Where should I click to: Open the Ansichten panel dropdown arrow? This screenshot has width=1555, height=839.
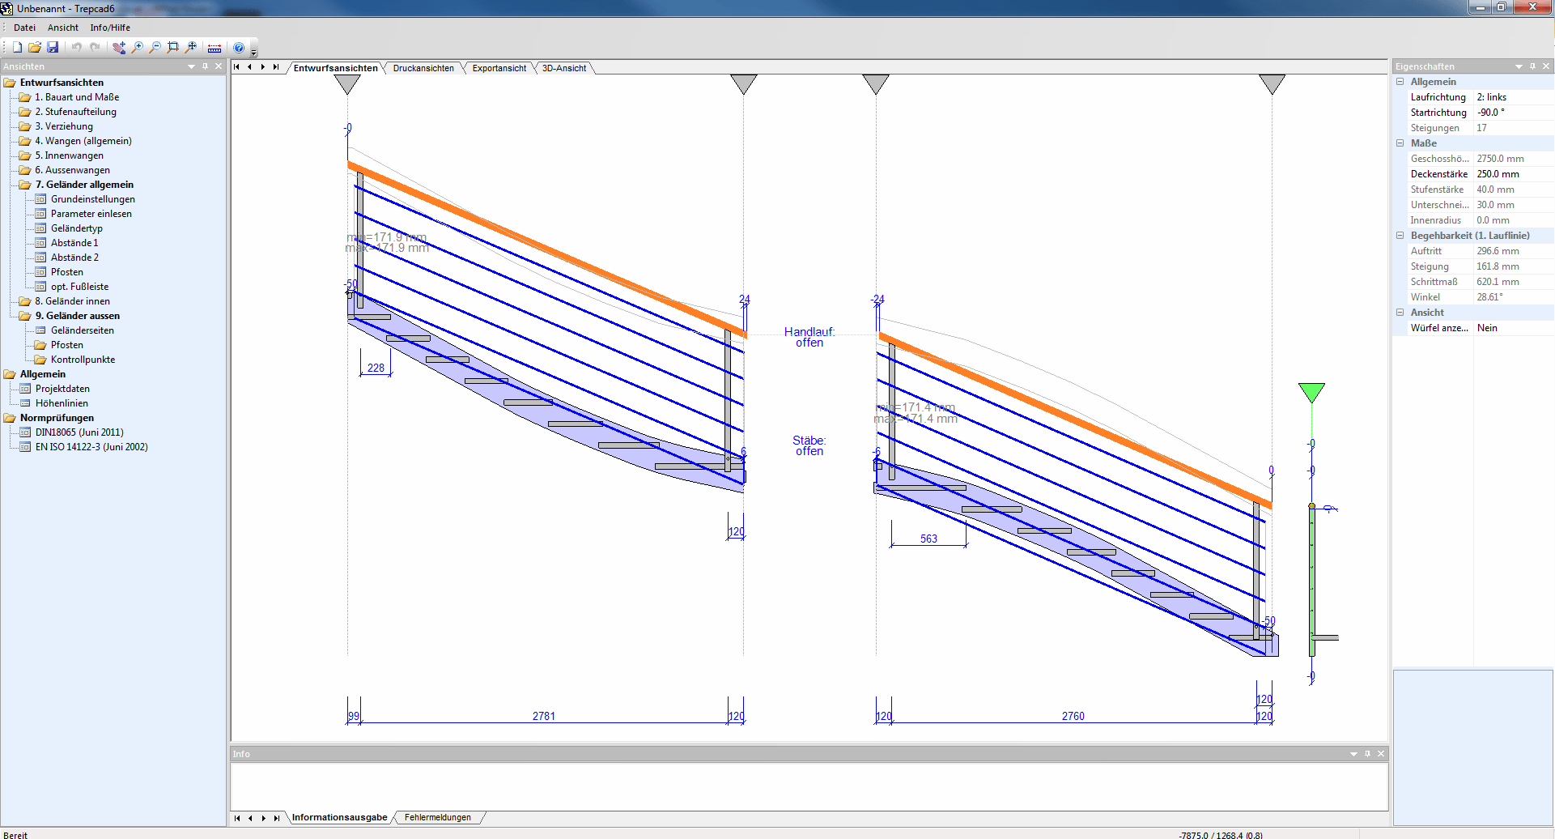tap(191, 66)
